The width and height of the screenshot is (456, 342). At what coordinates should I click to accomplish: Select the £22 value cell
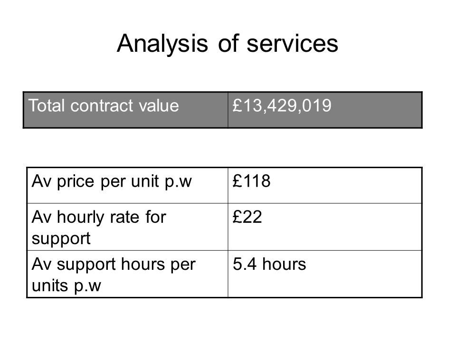325,227
